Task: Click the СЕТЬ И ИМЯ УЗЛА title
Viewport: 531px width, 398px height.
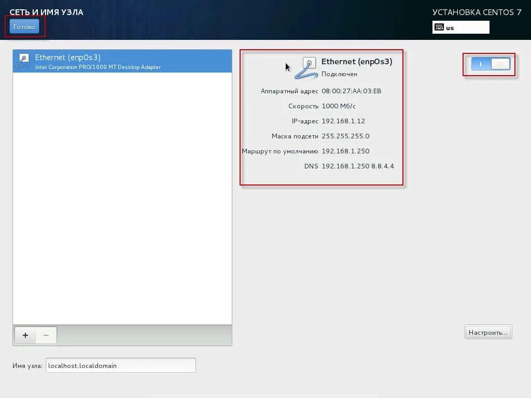Action: 46,12
